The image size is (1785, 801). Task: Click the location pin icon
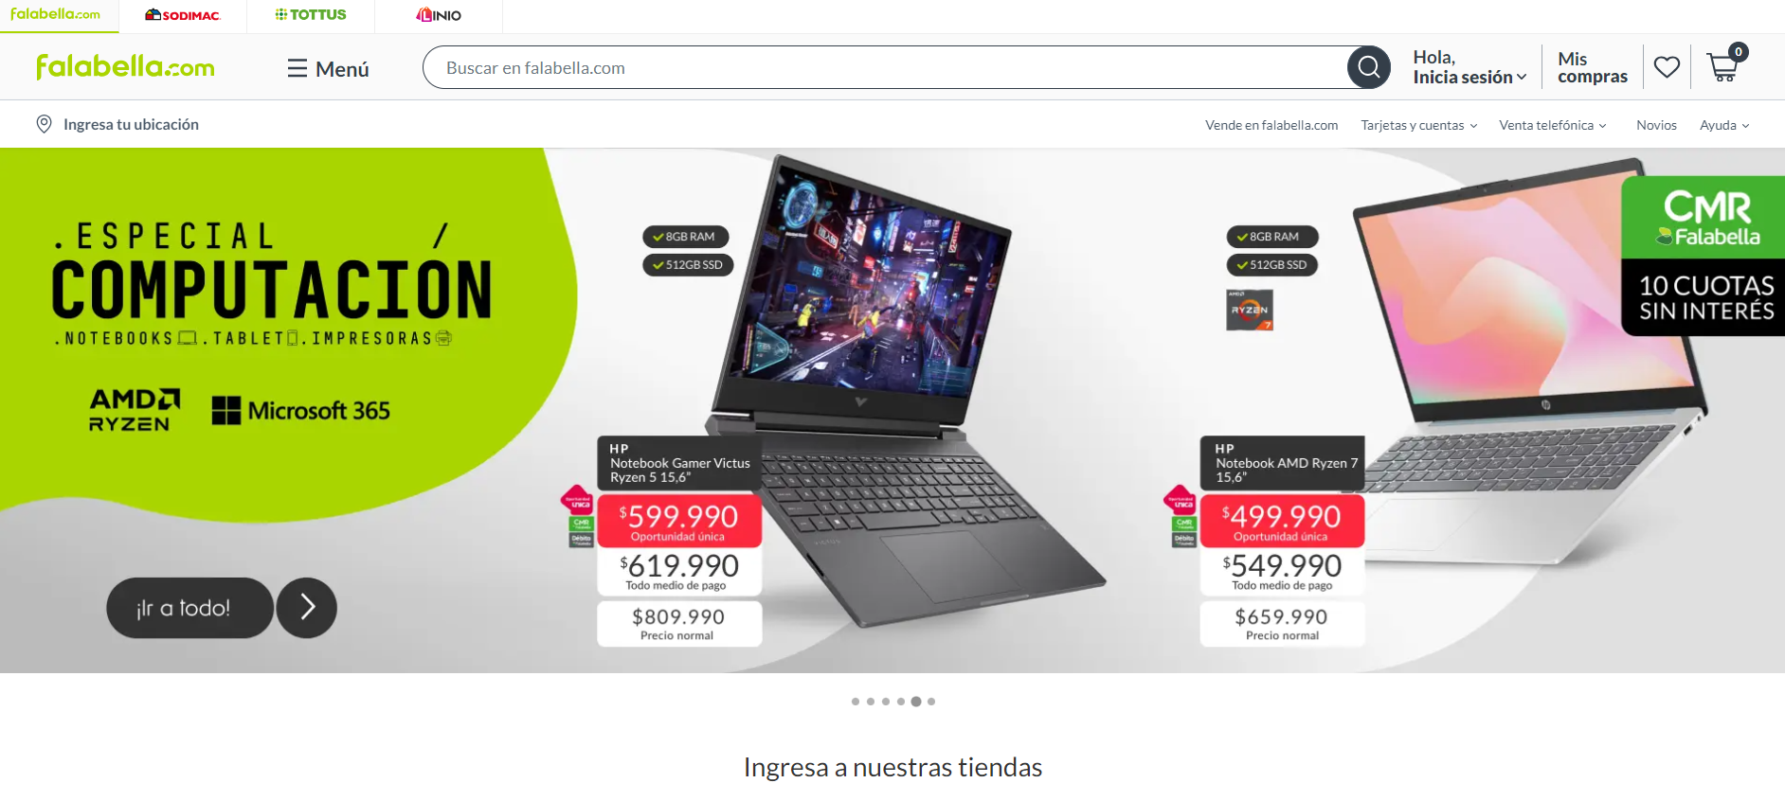pos(44,124)
